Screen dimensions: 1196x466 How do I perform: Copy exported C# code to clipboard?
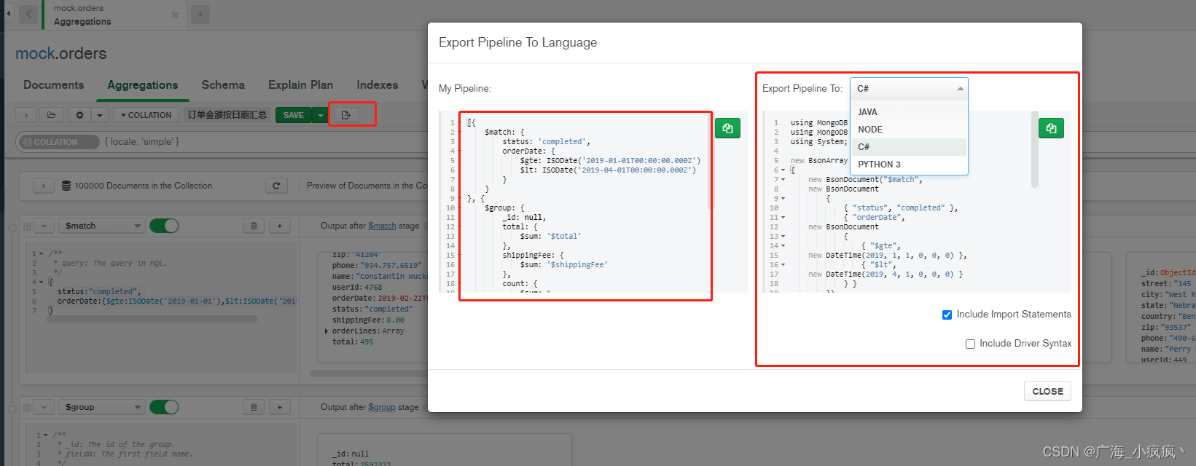1051,128
